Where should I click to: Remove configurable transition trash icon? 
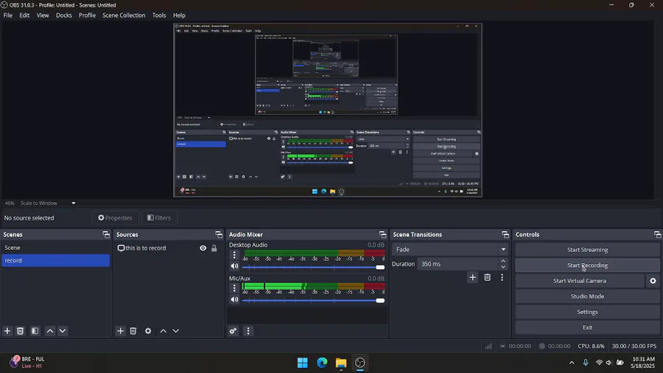(x=488, y=277)
